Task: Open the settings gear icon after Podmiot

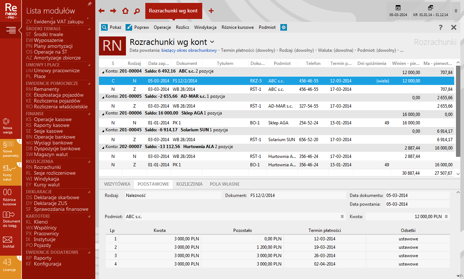Action: 283,27
